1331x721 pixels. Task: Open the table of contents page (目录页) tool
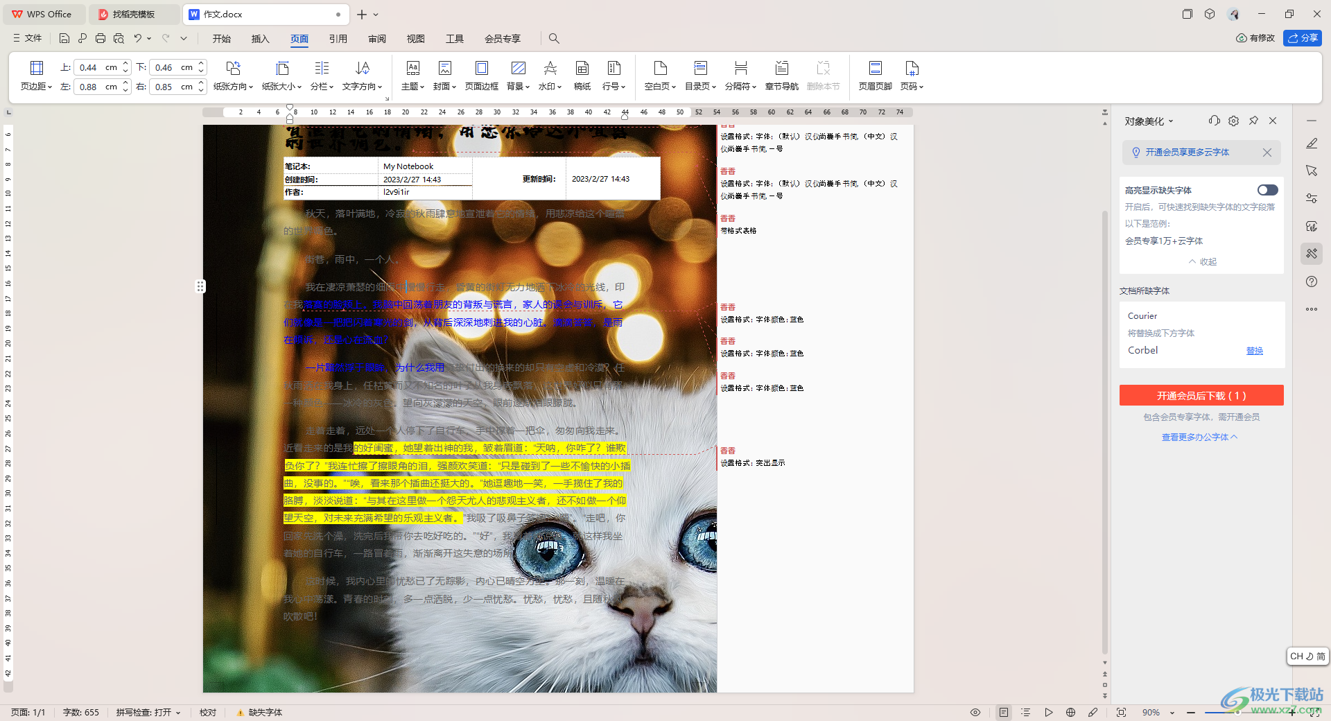click(x=700, y=76)
